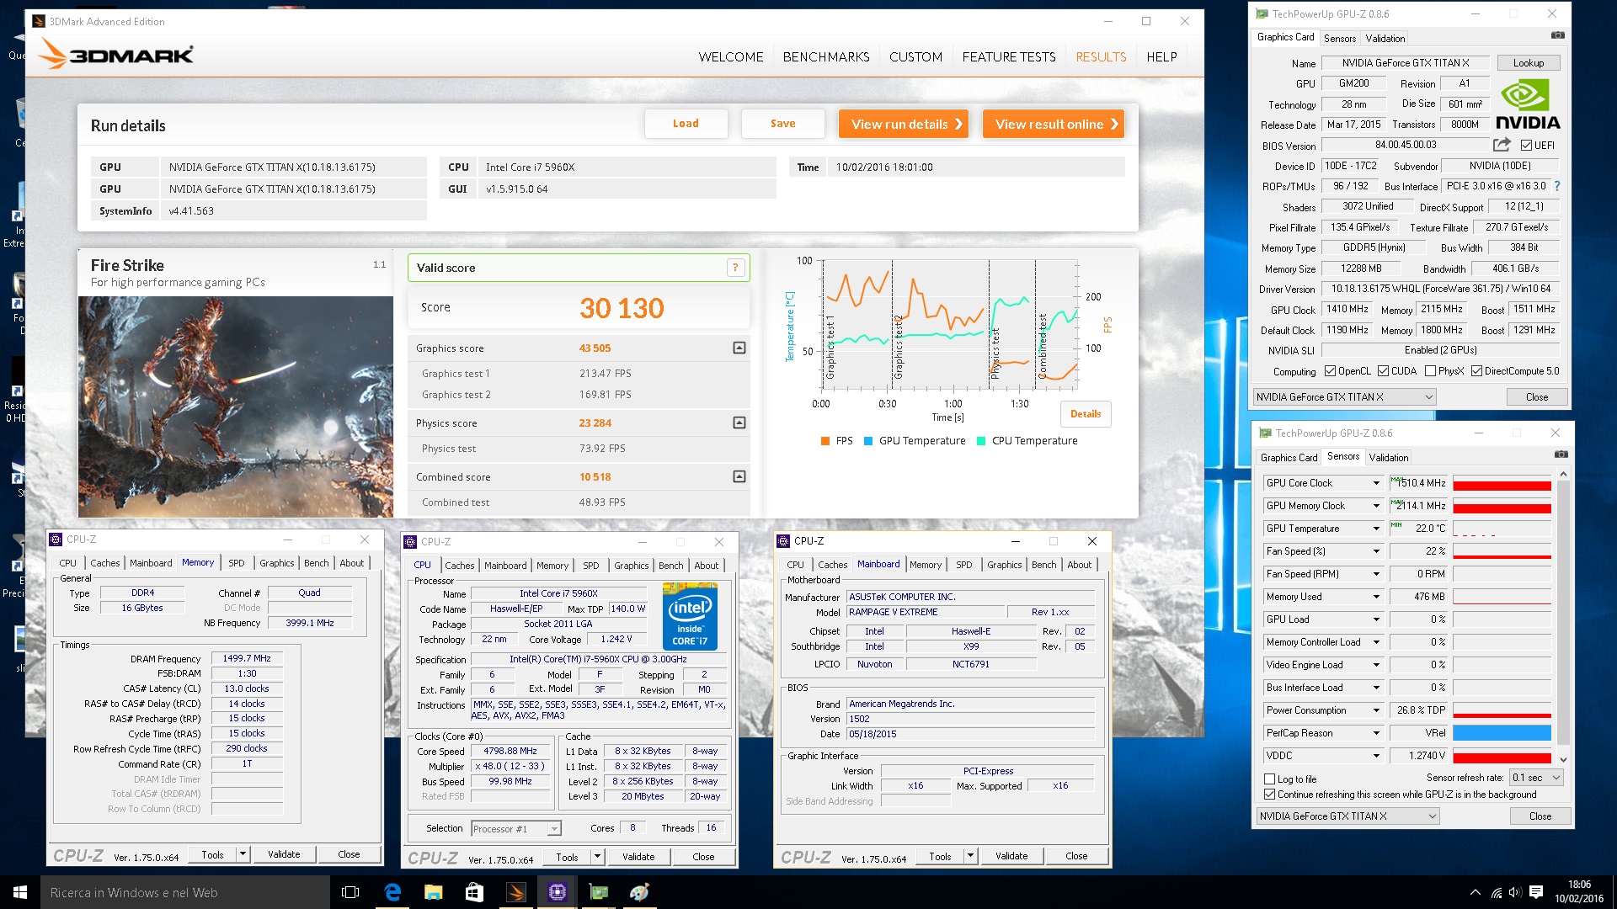Screen dimensions: 1617x909
Task: Open the Processor selection dropdown in CPU-Z
Action: (x=516, y=829)
